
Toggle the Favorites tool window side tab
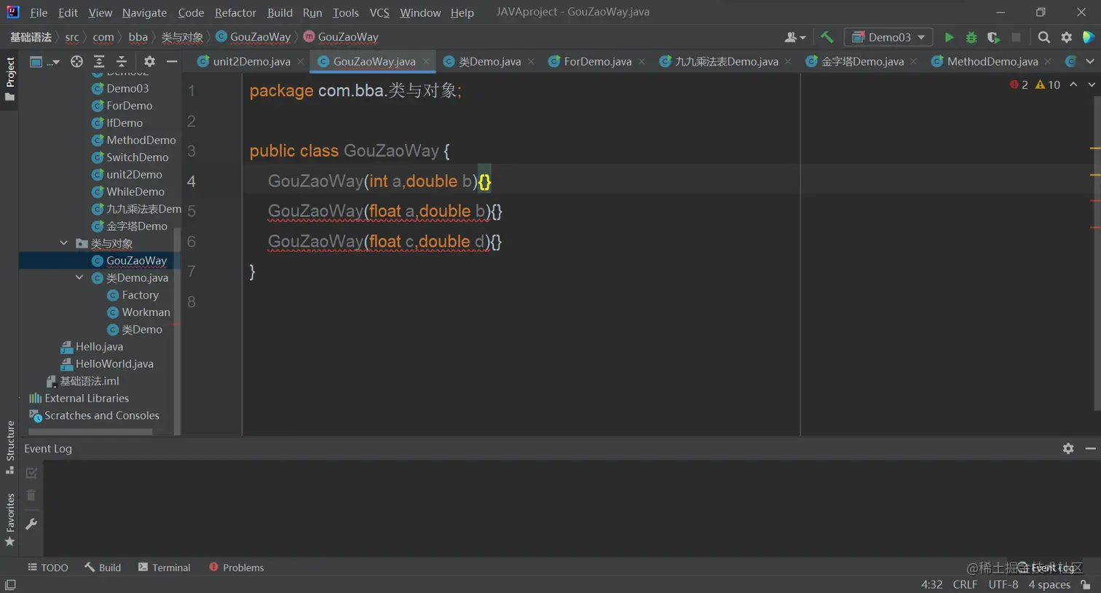coord(9,519)
